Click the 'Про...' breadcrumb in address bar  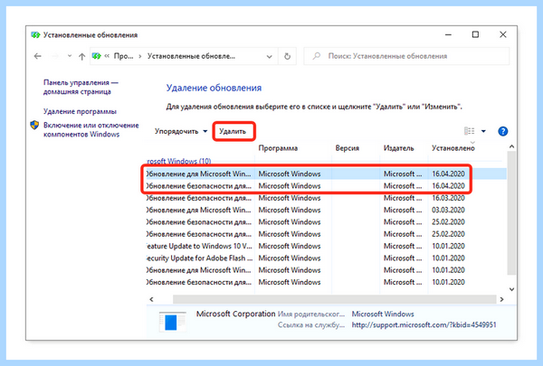(x=124, y=56)
